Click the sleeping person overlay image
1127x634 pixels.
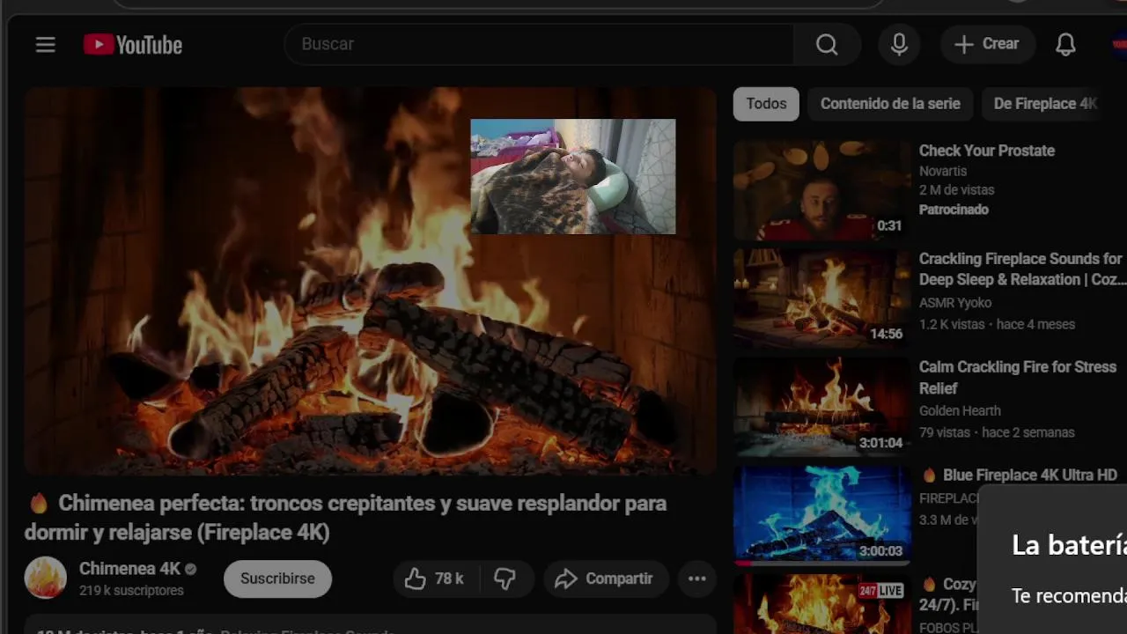point(573,176)
